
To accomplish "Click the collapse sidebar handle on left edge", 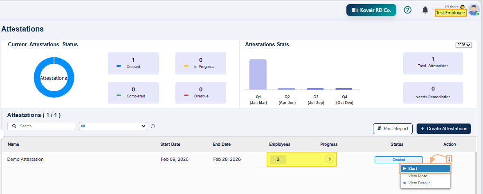I will click(2, 133).
